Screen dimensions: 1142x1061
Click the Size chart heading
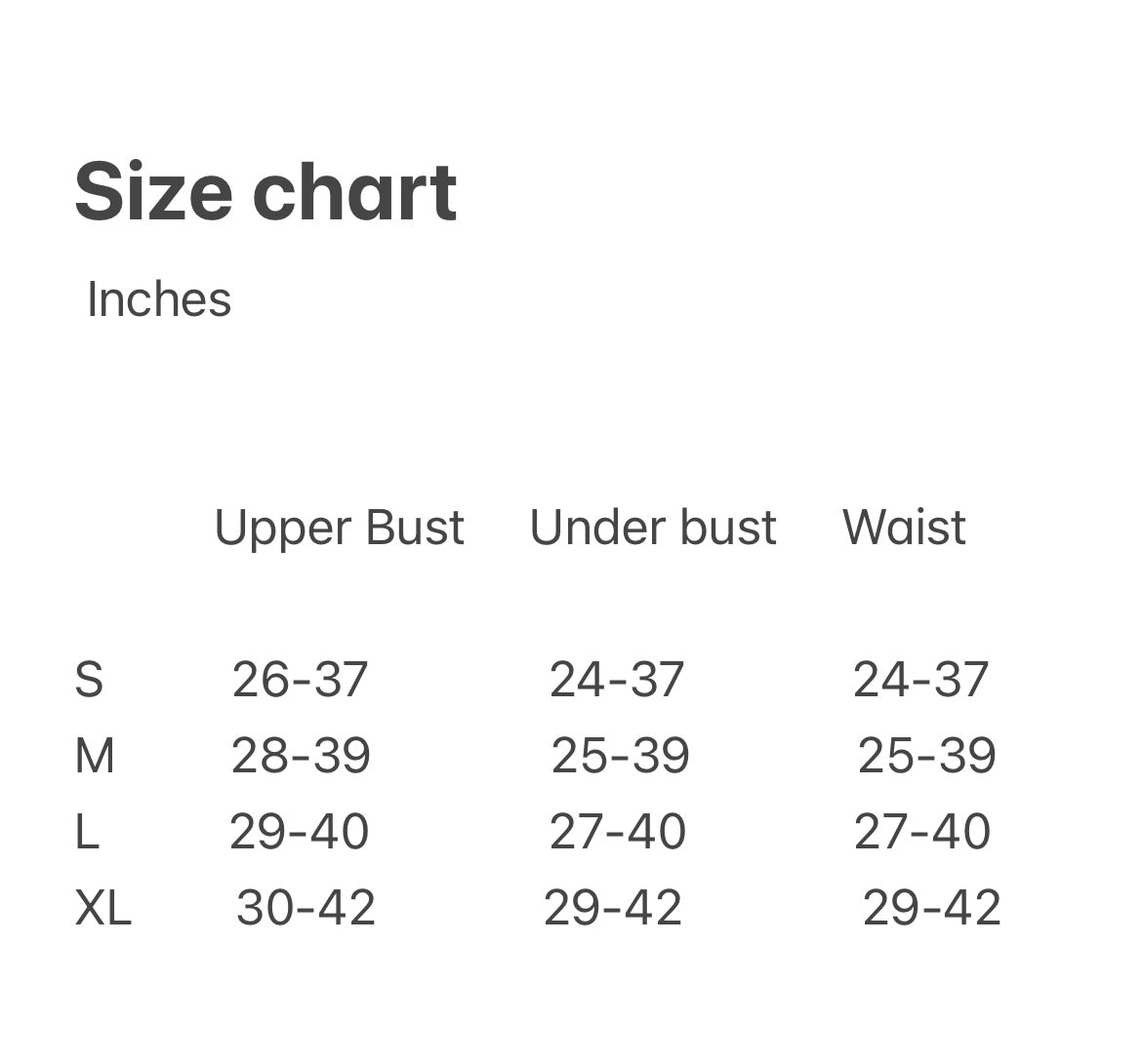pyautogui.click(x=265, y=192)
